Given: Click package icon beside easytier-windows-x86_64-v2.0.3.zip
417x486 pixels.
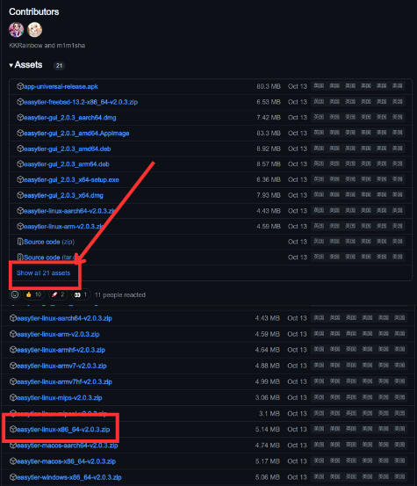Looking at the screenshot, I should 13,477.
